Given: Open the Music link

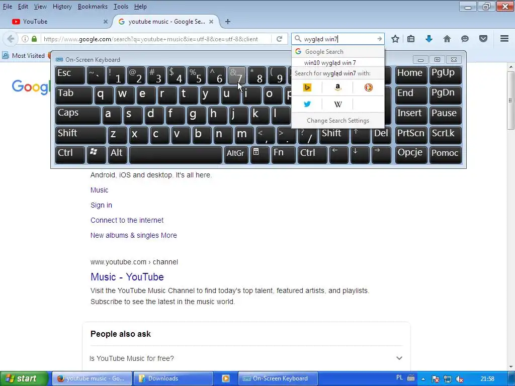Looking at the screenshot, I should tap(99, 190).
